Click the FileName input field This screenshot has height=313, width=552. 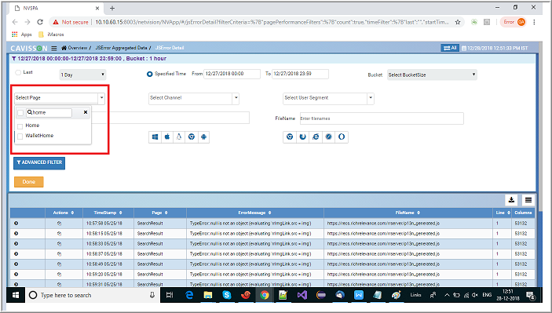(x=382, y=118)
